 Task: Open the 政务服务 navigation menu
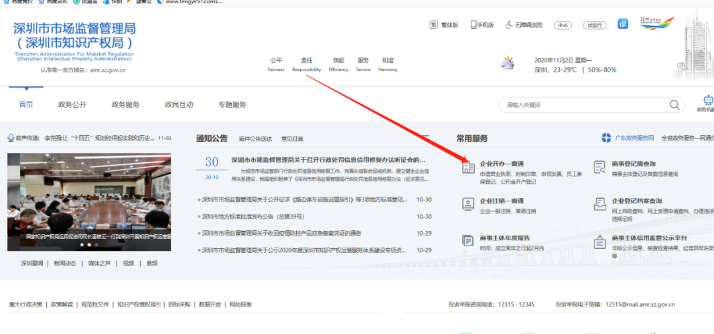click(x=126, y=104)
